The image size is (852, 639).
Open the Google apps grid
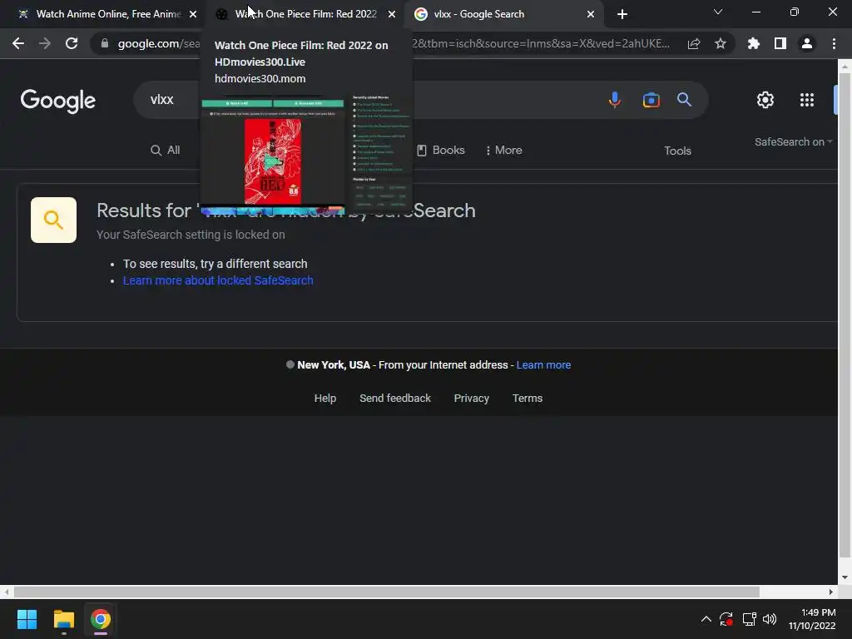tap(807, 100)
